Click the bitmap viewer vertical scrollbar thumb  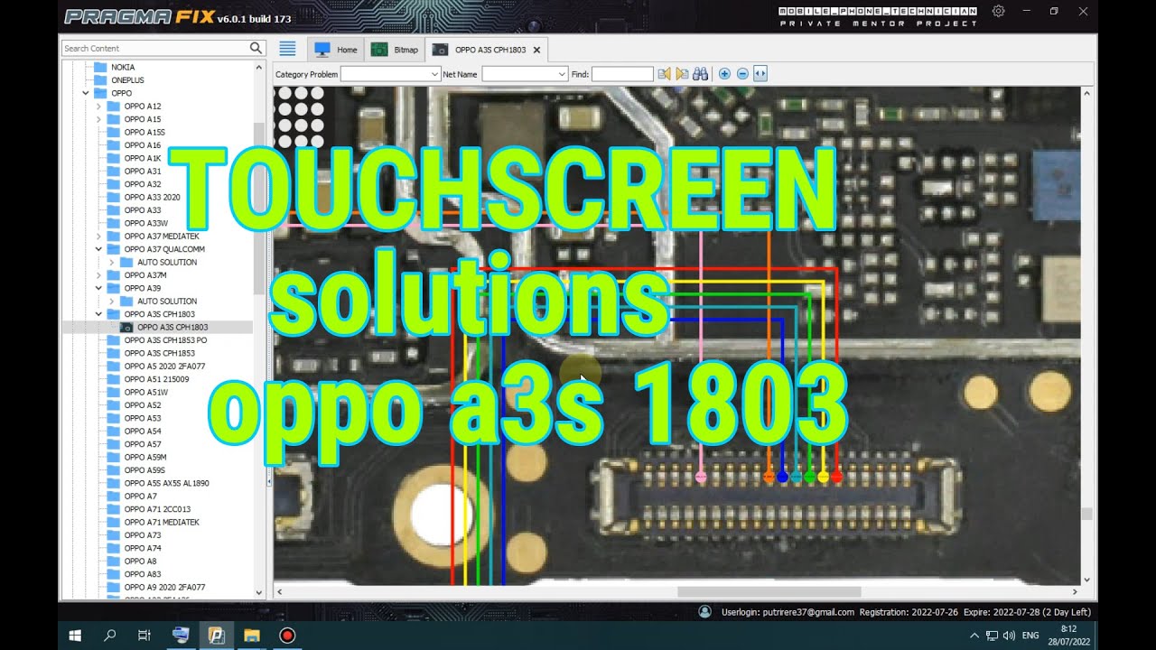[1086, 514]
